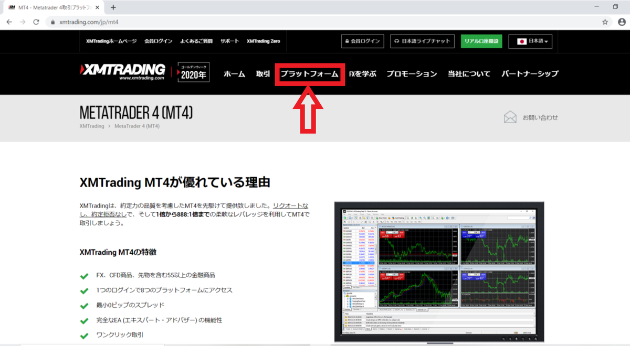Click the よくあるご質問 link
The width and height of the screenshot is (630, 346).
196,41
